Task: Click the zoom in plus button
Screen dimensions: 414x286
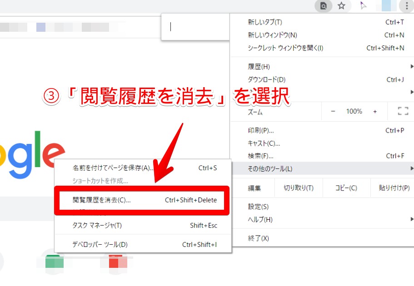Action: tap(375, 111)
